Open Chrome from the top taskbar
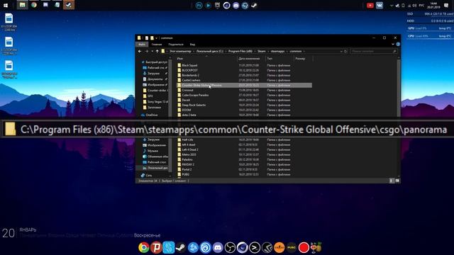Screen dimensions: 454x255 point(34,5)
